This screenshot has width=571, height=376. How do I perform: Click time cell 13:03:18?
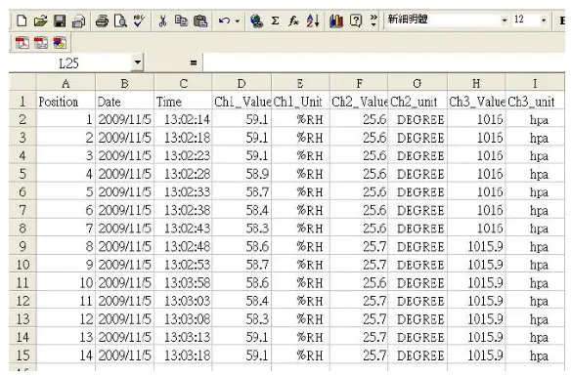[183, 355]
